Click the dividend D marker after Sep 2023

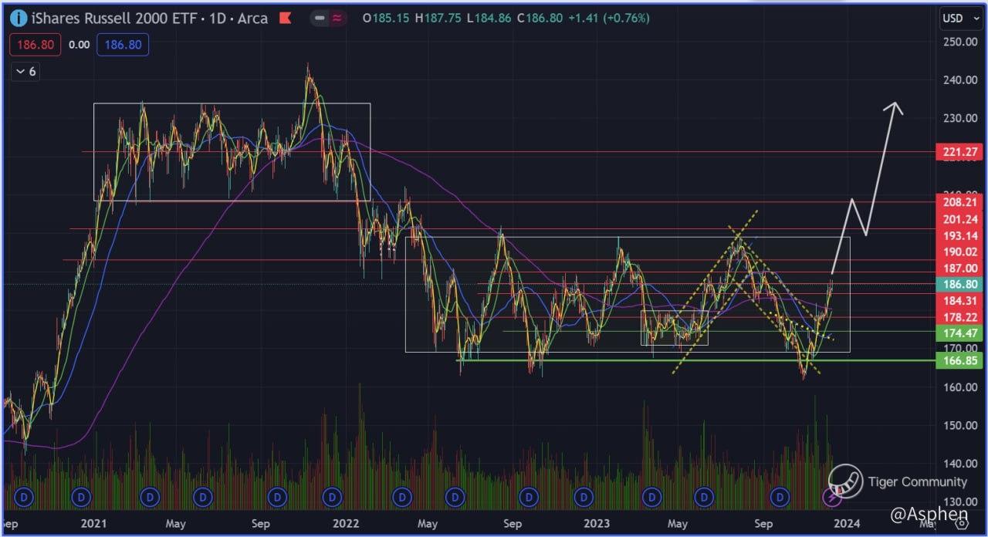click(781, 498)
